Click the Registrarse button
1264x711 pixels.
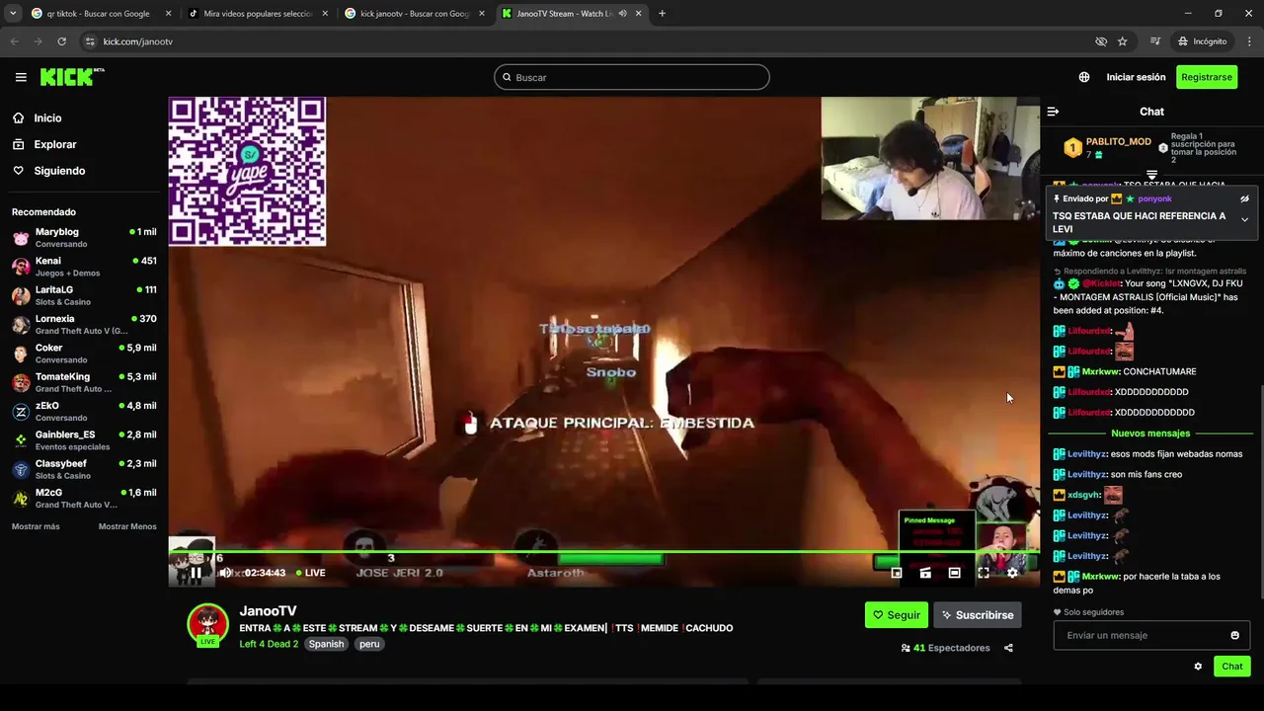pyautogui.click(x=1207, y=77)
